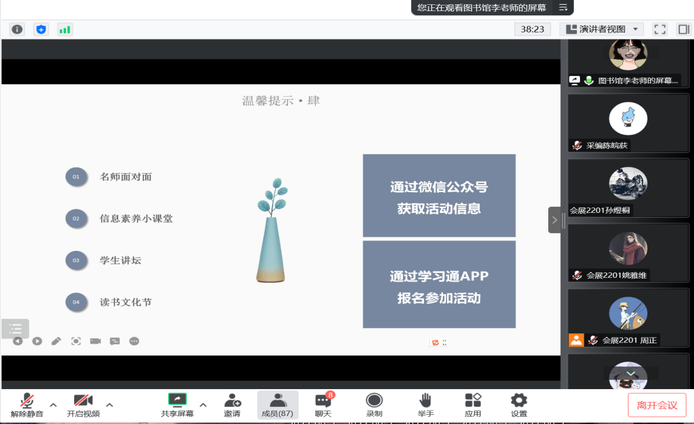Select the 采编陈皖荻 participant thumbnail
Image resolution: width=694 pixels, height=424 pixels.
pos(628,122)
